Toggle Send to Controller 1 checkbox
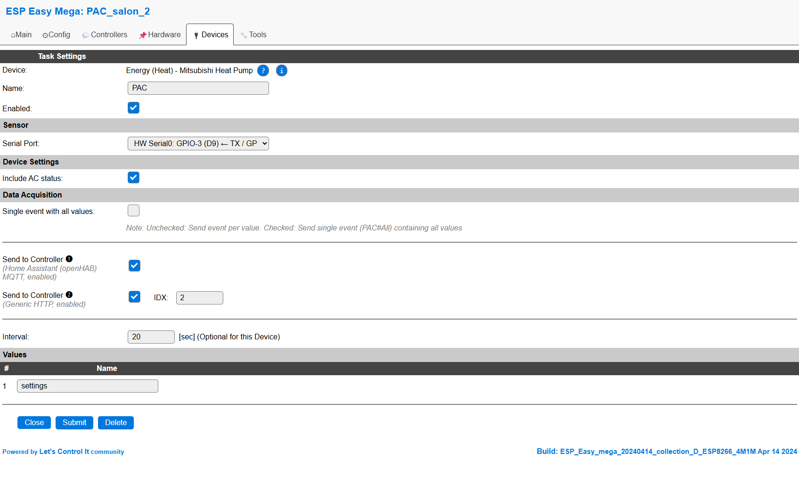Screen dimensions: 799x477 (x=135, y=266)
